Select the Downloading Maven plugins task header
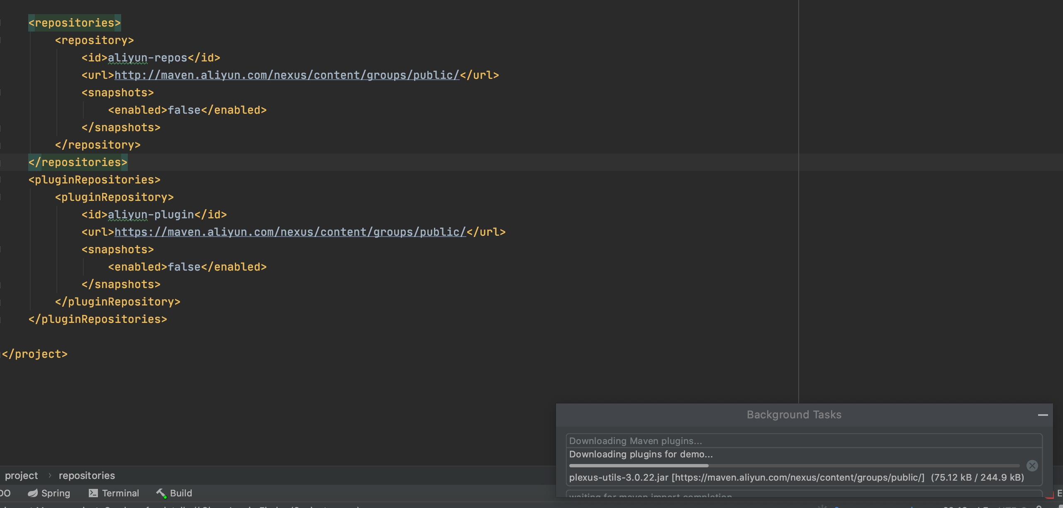 [x=635, y=441]
